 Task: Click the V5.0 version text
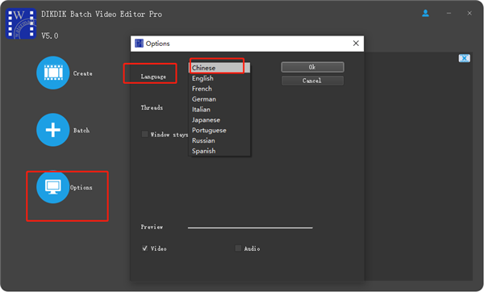[50, 35]
